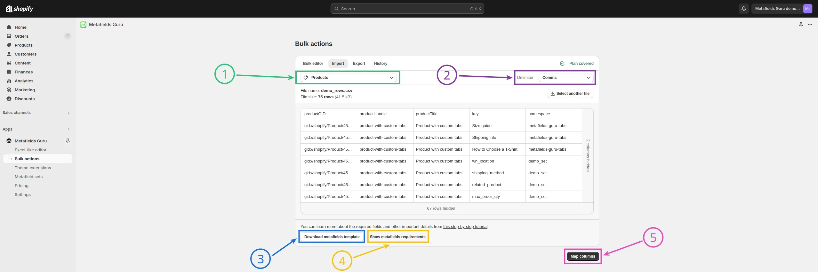The image size is (818, 272).
Task: Open Home via its house icon
Action: (9, 27)
